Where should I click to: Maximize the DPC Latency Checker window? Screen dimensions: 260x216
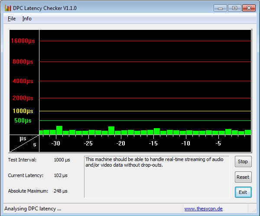(x=234, y=8)
